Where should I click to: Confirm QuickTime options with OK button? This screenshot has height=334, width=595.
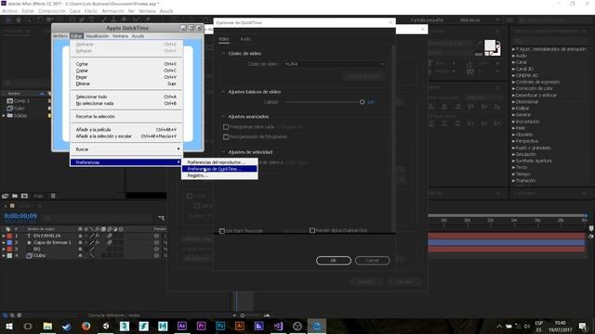coord(334,261)
